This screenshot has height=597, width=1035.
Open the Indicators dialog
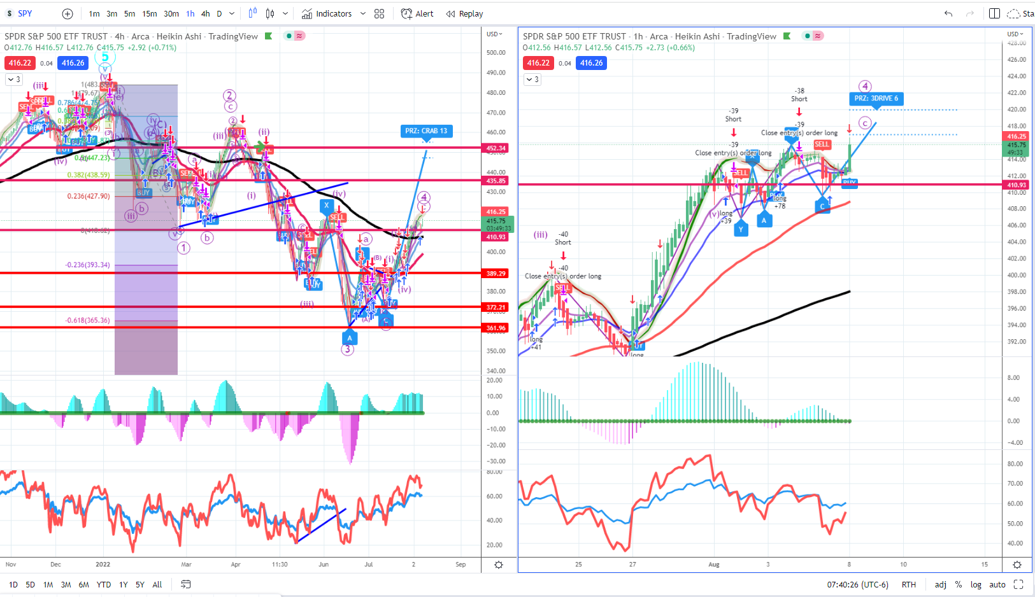click(327, 13)
